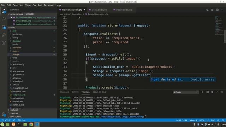Screen dimensions: 226x127
Task: Expand the Outline section
Action: coord(32,110)
